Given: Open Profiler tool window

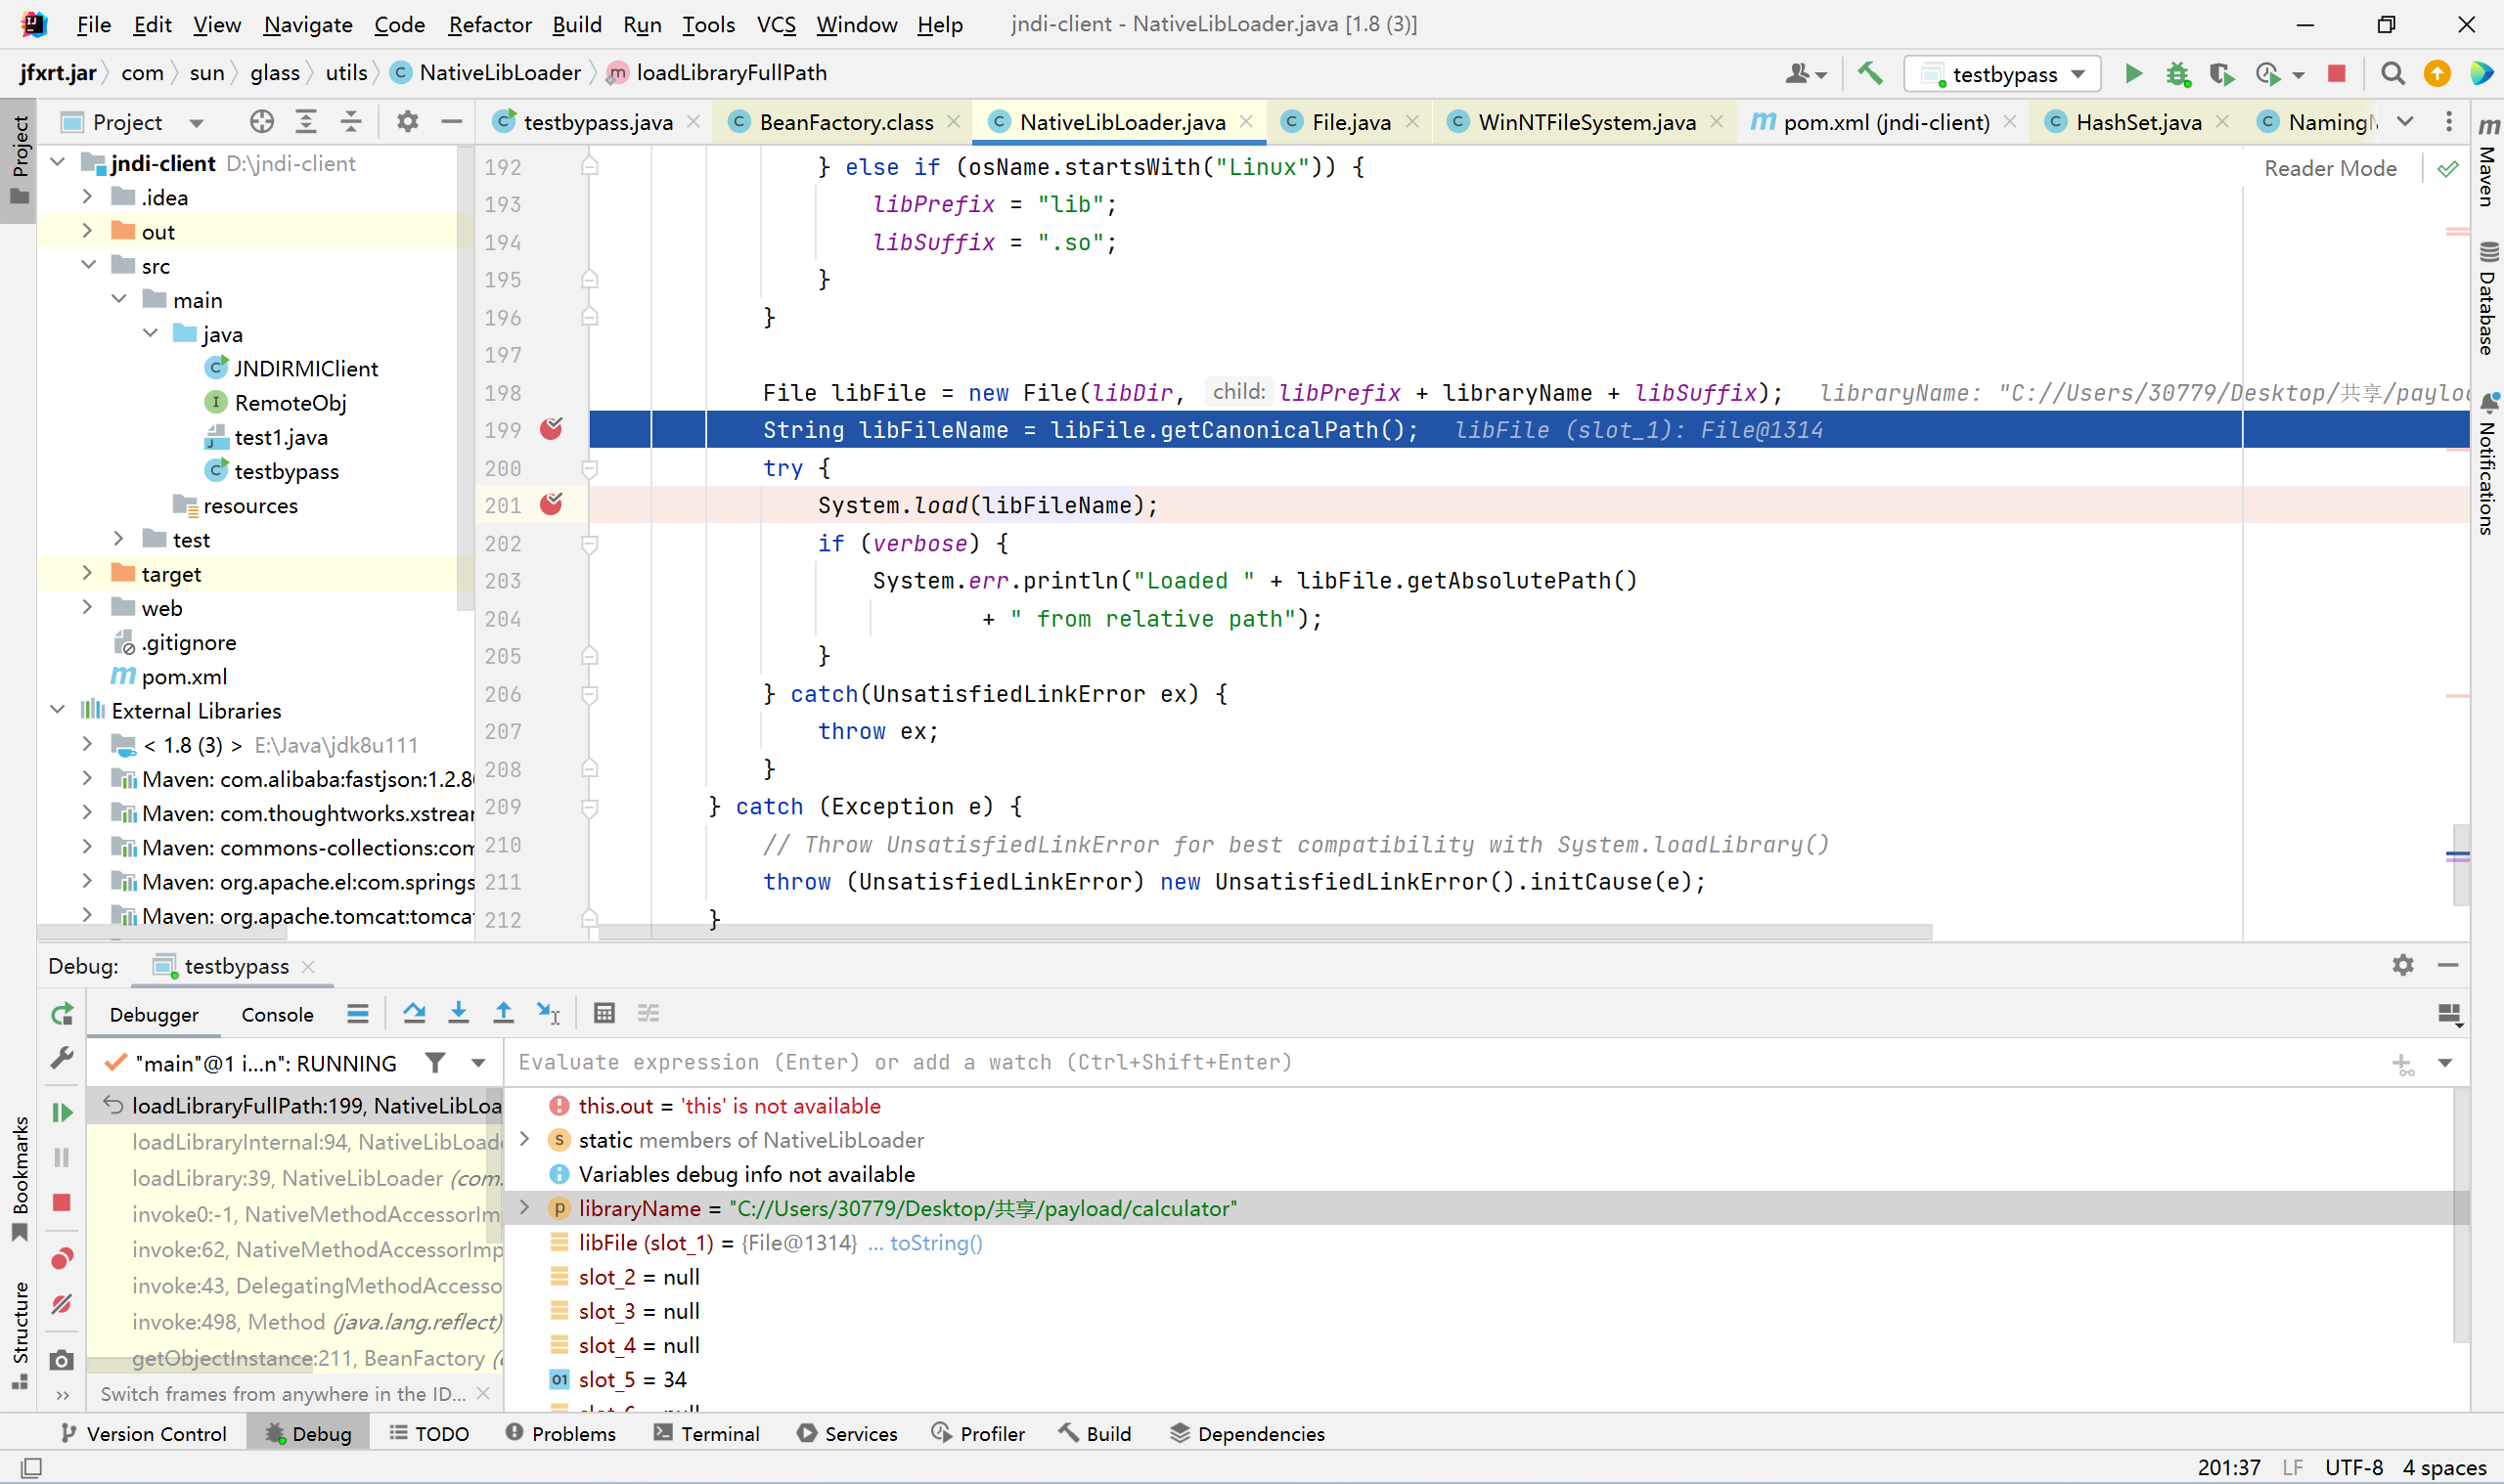Looking at the screenshot, I should (x=978, y=1433).
